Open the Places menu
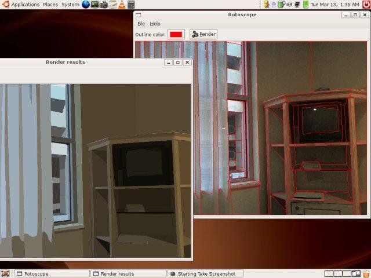Viewport: 371px width, 278px height. [50, 5]
